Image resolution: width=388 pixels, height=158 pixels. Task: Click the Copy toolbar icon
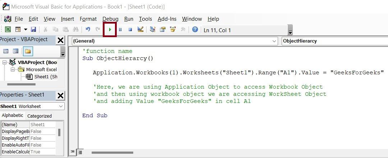pyautogui.click(x=55, y=30)
